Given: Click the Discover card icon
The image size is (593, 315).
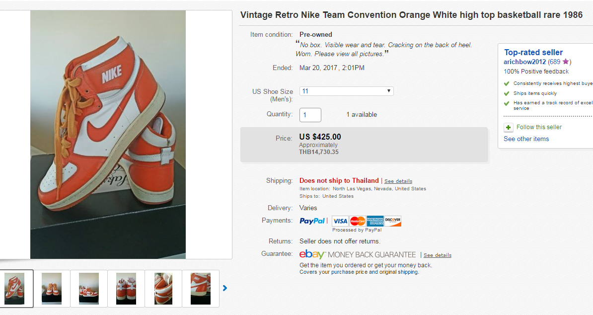Looking at the screenshot, I should pos(392,221).
